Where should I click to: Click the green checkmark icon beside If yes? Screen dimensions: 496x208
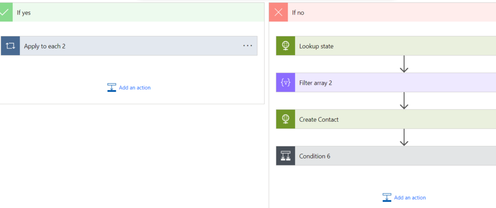pyautogui.click(x=5, y=12)
